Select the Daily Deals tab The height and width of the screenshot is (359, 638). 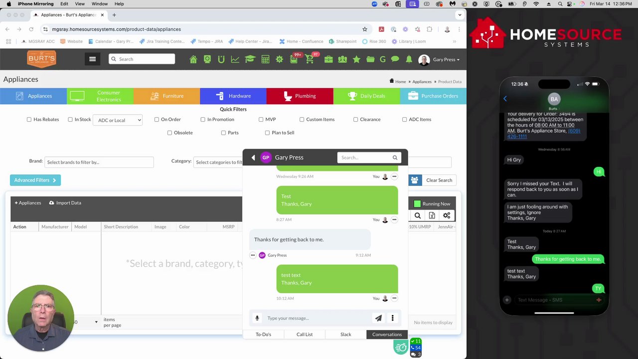pos(366,96)
